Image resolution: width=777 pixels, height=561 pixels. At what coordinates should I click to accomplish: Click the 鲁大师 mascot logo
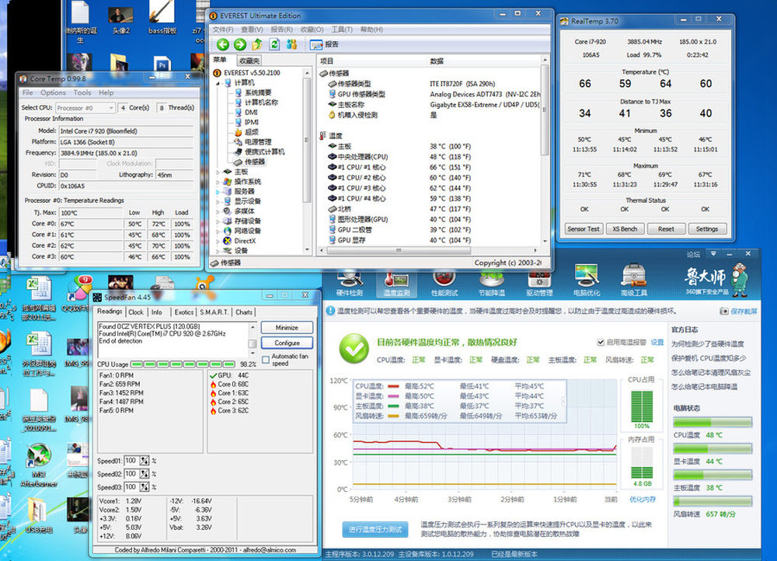[x=740, y=280]
